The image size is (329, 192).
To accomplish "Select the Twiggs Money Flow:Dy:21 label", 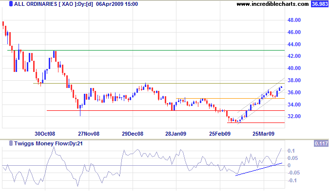I will 48,143.
